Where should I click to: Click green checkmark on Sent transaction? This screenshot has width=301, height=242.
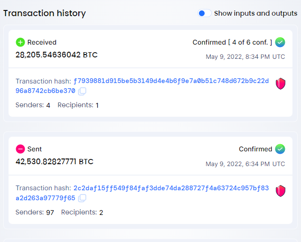pyautogui.click(x=280, y=149)
